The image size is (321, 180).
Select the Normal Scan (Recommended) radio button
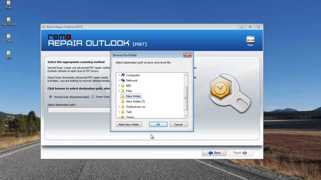coord(51,97)
